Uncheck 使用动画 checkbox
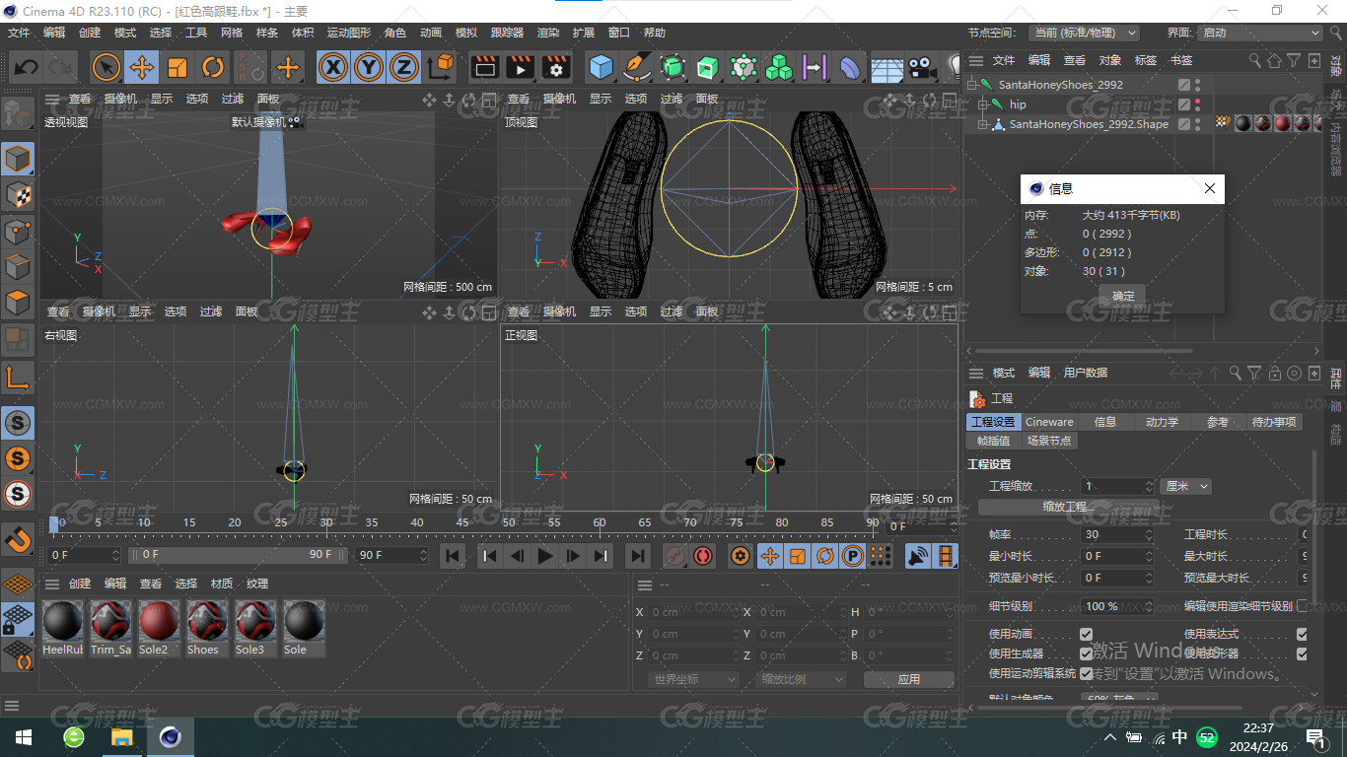The height and width of the screenshot is (757, 1347). (1086, 634)
